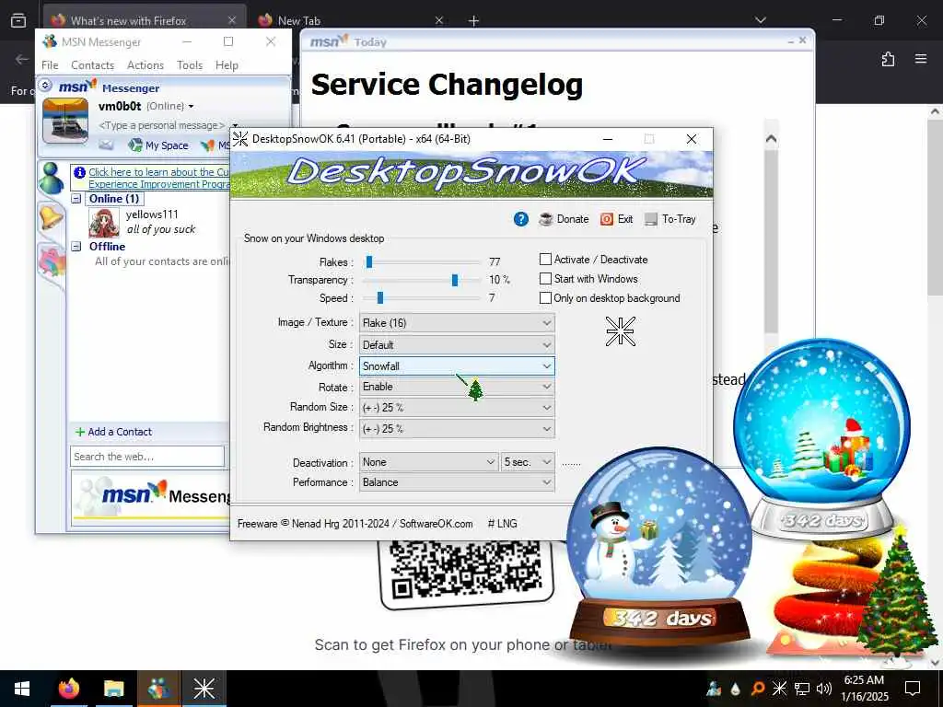Open the Rotate dropdown showing Enable
The image size is (943, 707).
point(457,387)
